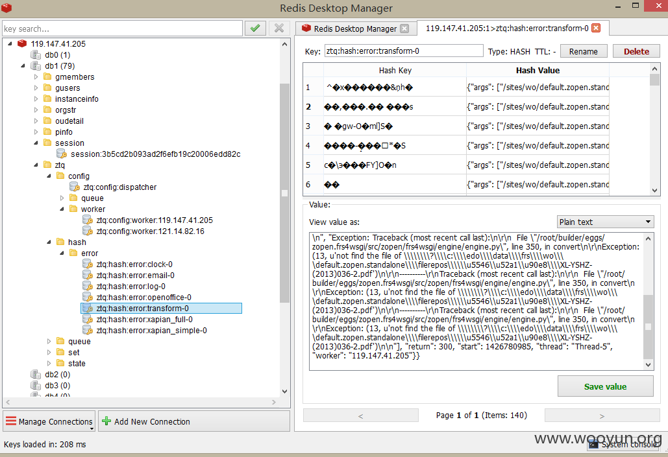The width and height of the screenshot is (668, 457).
Task: Click the instanceinfo folder icon
Action: (48, 99)
